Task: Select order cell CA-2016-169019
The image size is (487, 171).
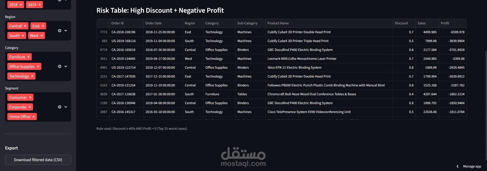Action: pos(126,50)
